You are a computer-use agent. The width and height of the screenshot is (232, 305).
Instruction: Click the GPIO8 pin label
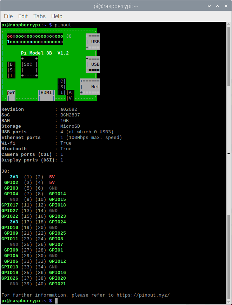click(56, 239)
